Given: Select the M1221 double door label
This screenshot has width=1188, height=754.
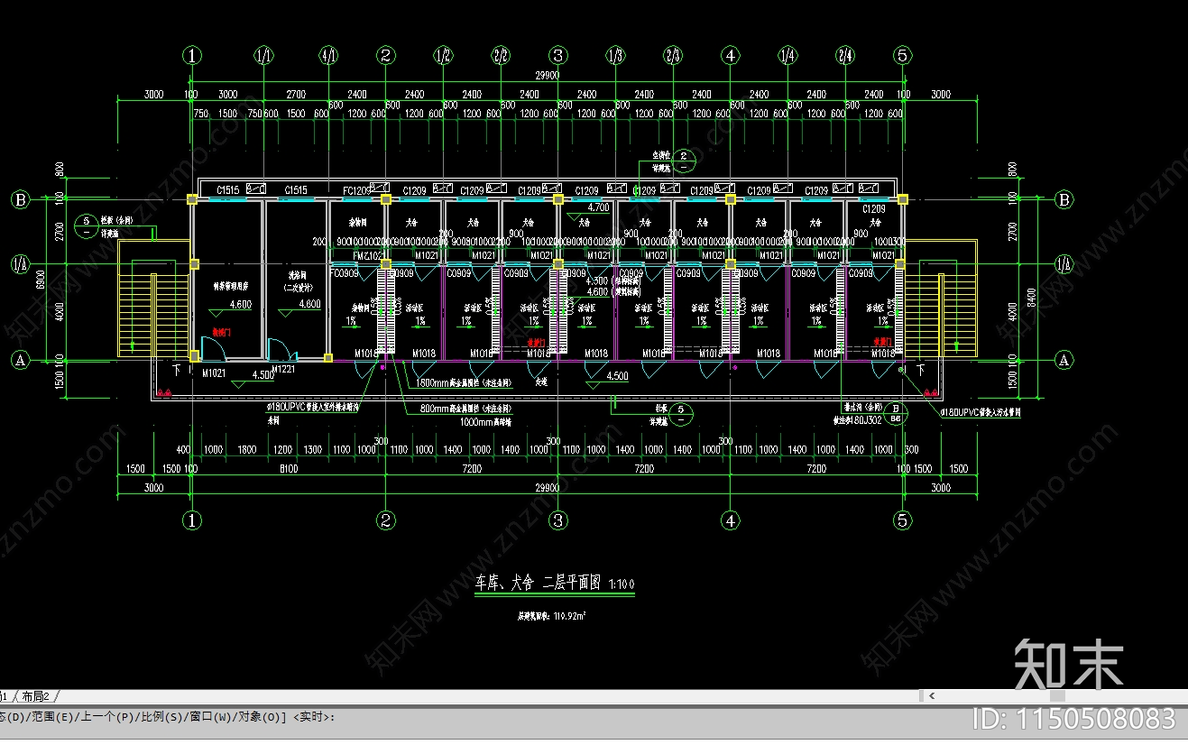Looking at the screenshot, I should click(x=284, y=370).
